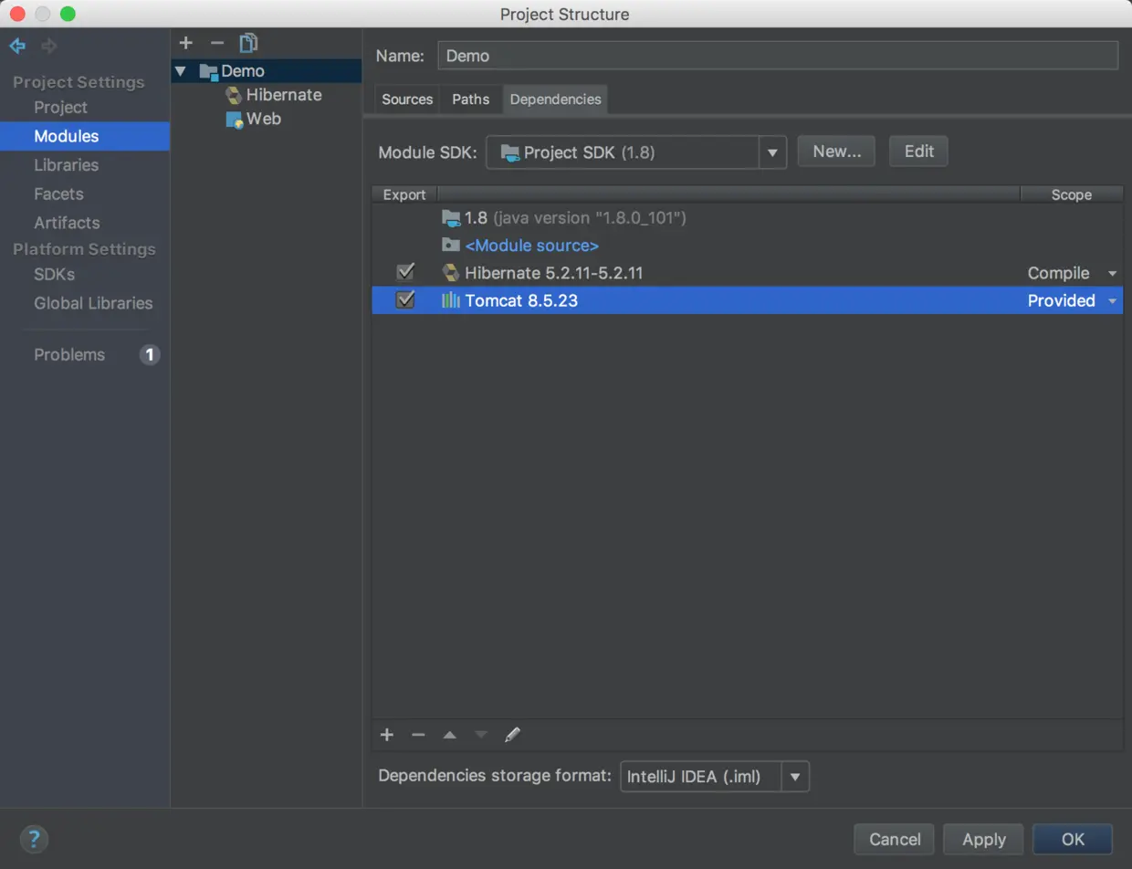
Task: Add a dependency with the plus icon below the list
Action: click(387, 735)
